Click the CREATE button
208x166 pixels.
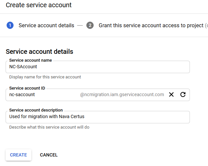[x=18, y=155]
